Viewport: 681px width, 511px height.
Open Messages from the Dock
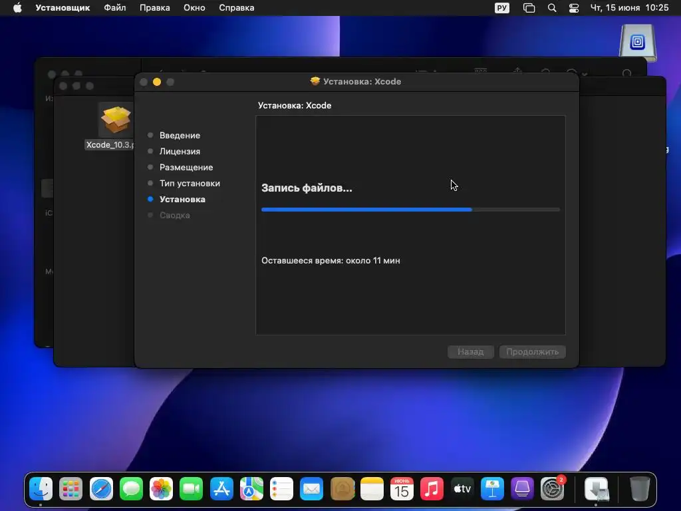pos(131,489)
